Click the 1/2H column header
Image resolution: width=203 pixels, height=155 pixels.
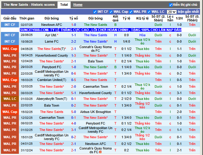click(179, 18)
